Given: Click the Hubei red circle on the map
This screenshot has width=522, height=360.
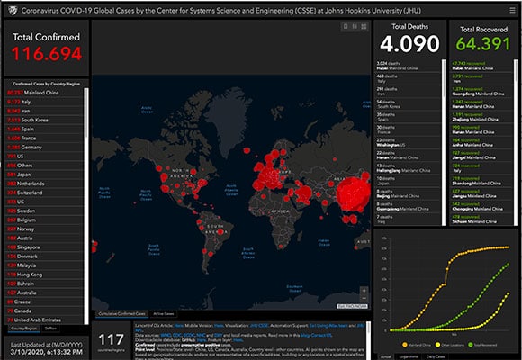Looking at the screenshot, I should [x=354, y=194].
